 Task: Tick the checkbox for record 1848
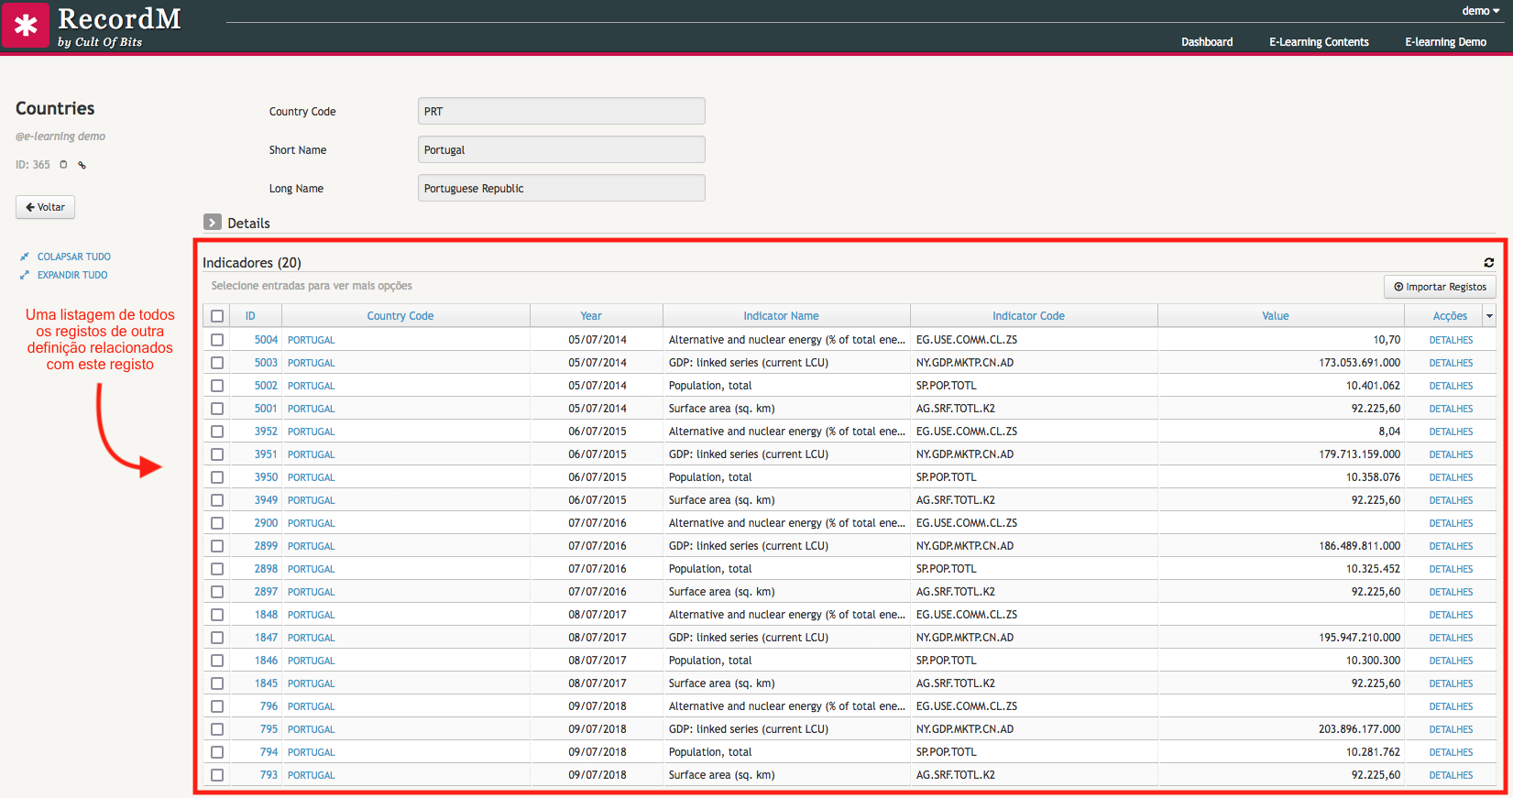point(217,615)
